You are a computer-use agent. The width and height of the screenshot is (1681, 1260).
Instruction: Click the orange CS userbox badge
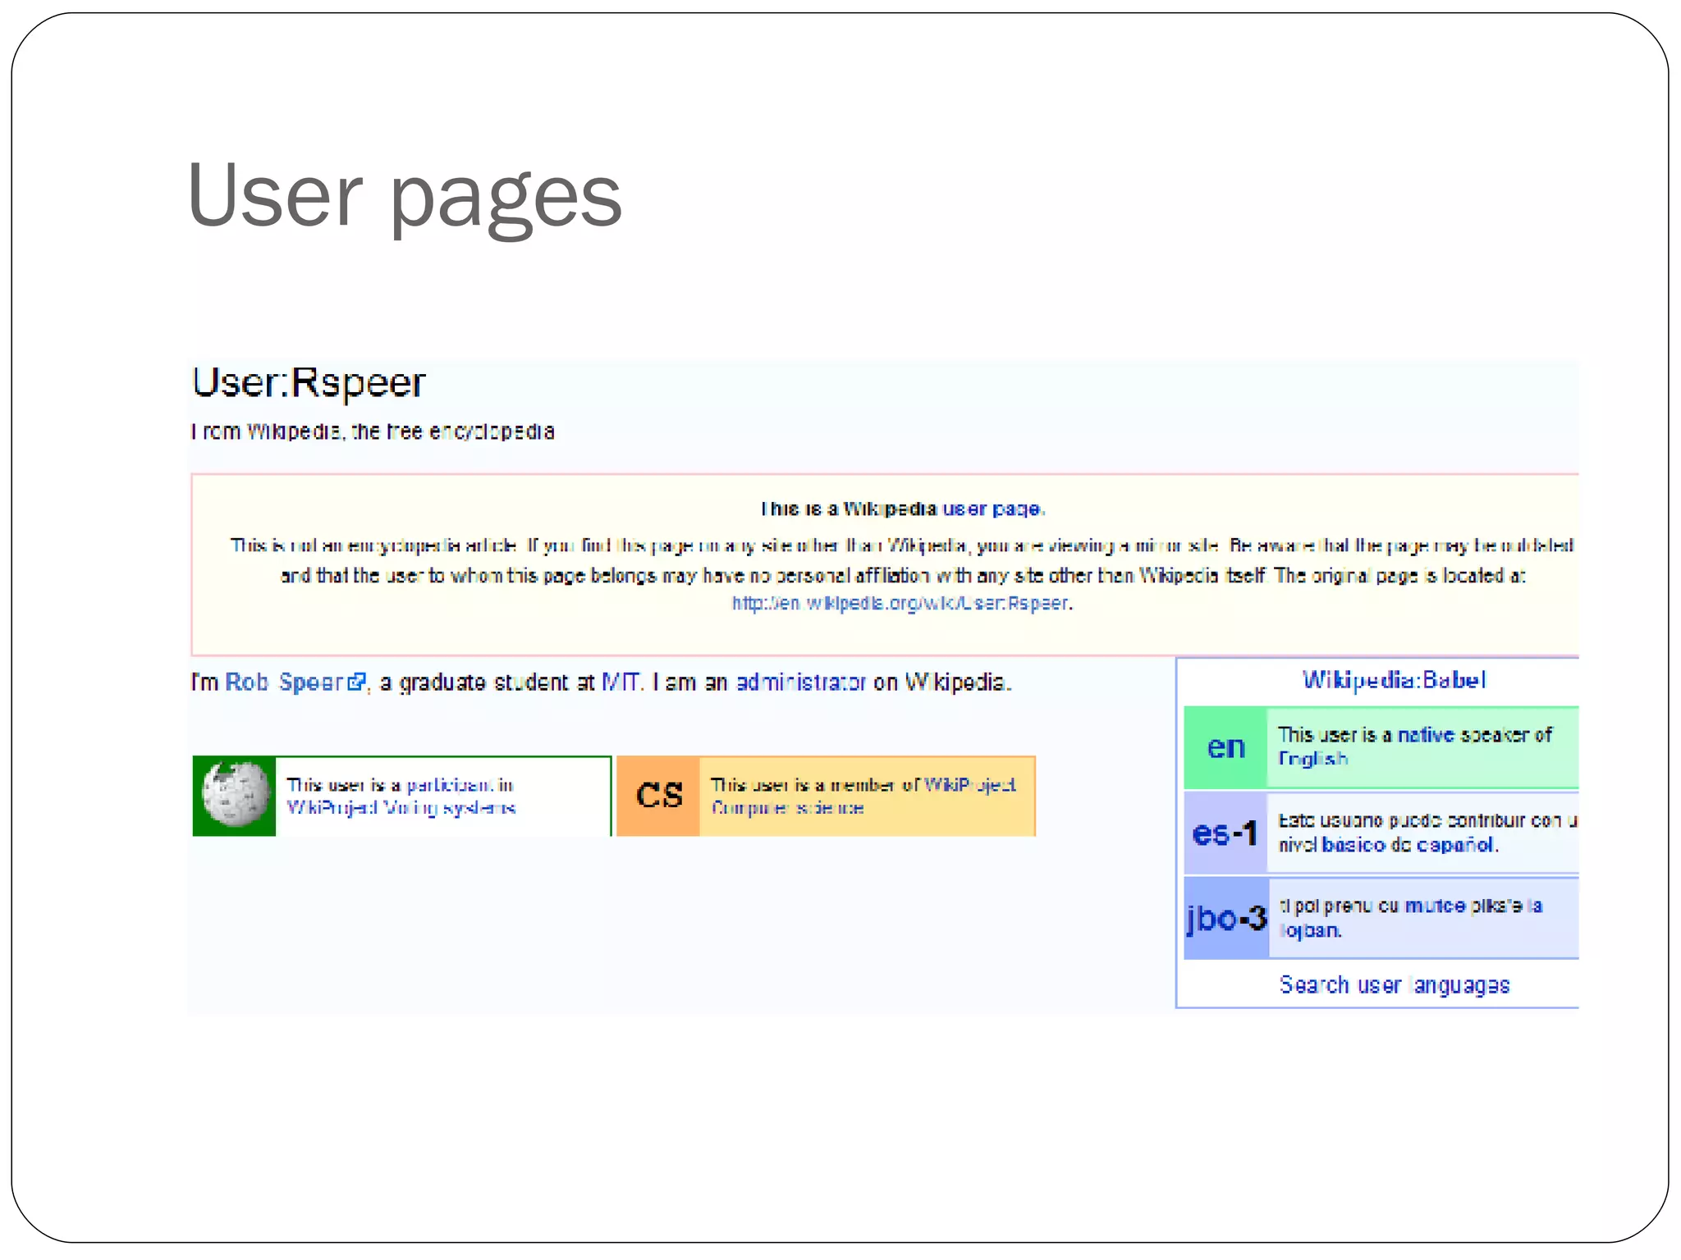click(658, 796)
